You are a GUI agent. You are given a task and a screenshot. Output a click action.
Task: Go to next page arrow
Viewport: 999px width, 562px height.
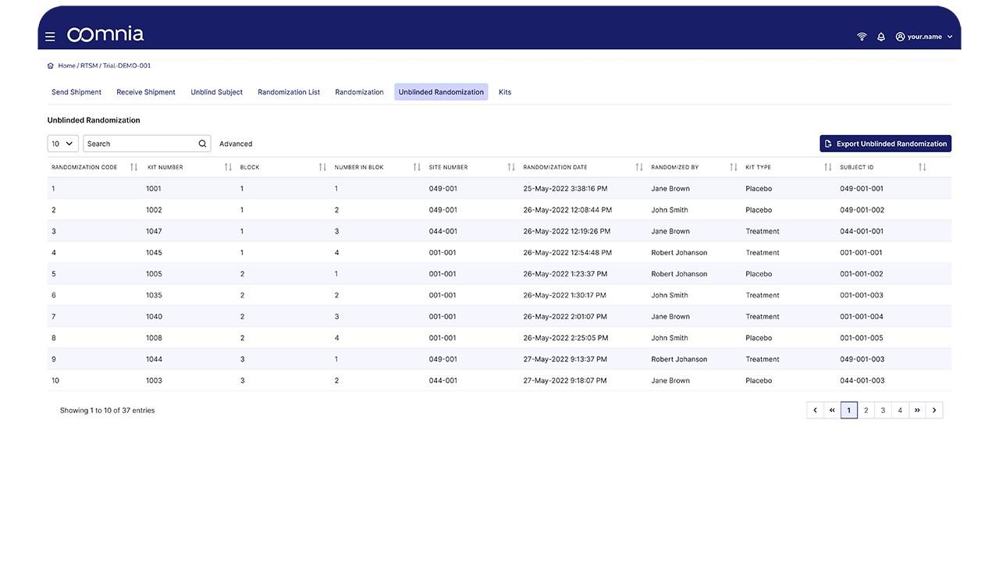coord(934,411)
